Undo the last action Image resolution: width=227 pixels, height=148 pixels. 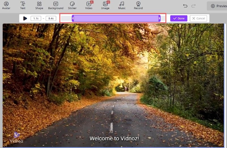(x=185, y=6)
